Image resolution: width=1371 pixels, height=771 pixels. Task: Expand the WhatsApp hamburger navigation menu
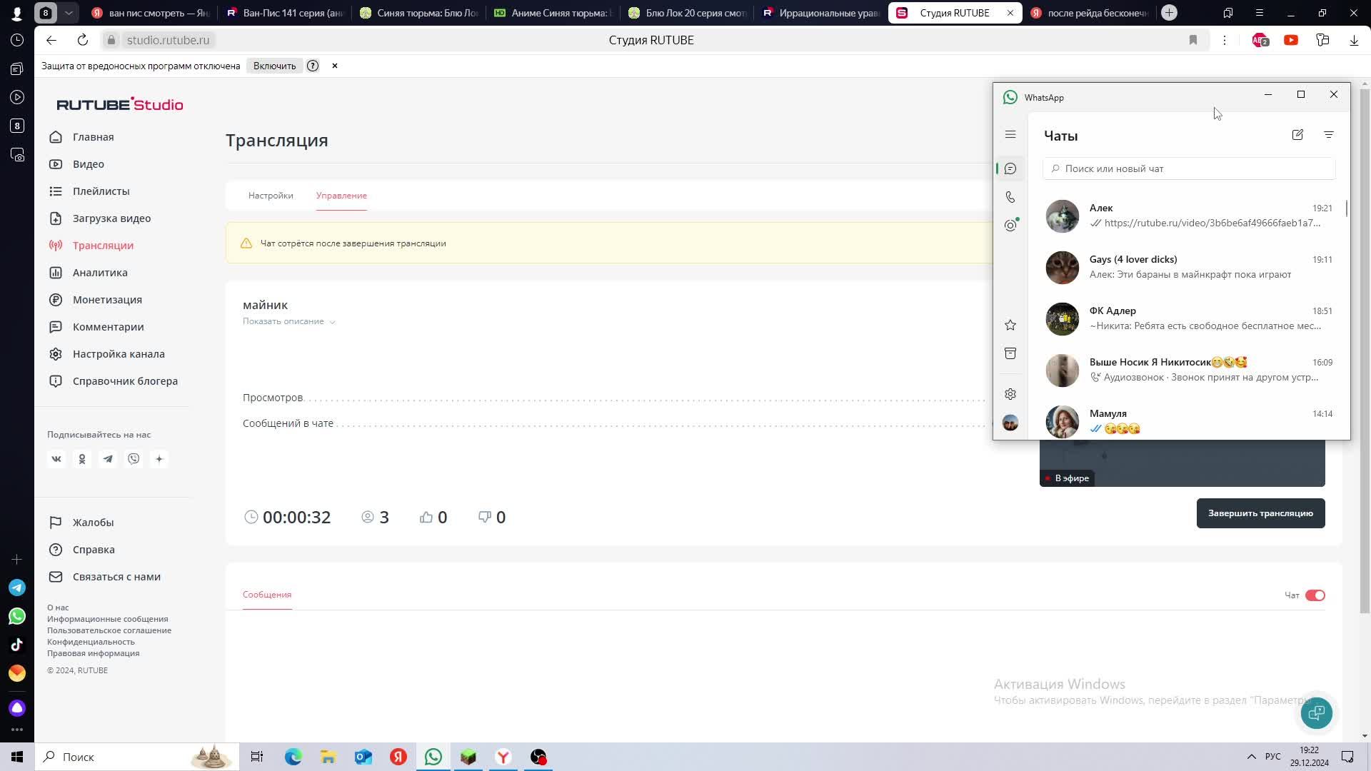pos(1010,134)
